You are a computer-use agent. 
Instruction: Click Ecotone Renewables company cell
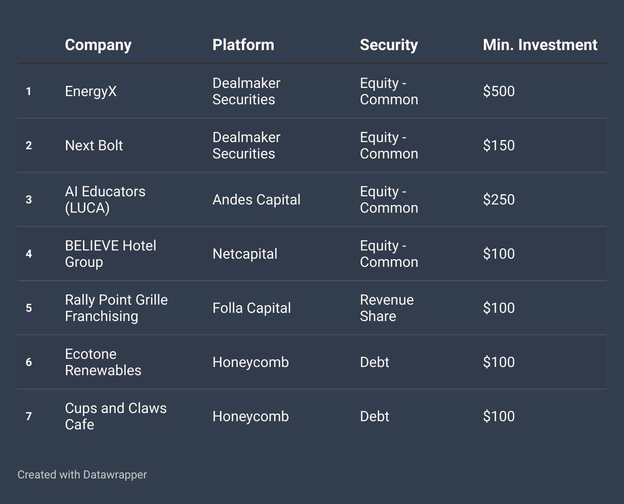click(103, 362)
